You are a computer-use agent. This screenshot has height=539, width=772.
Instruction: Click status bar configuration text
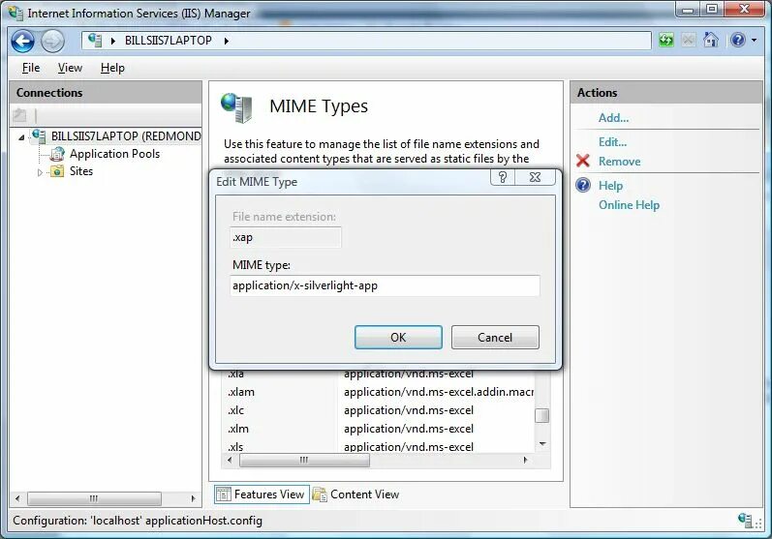click(x=138, y=521)
